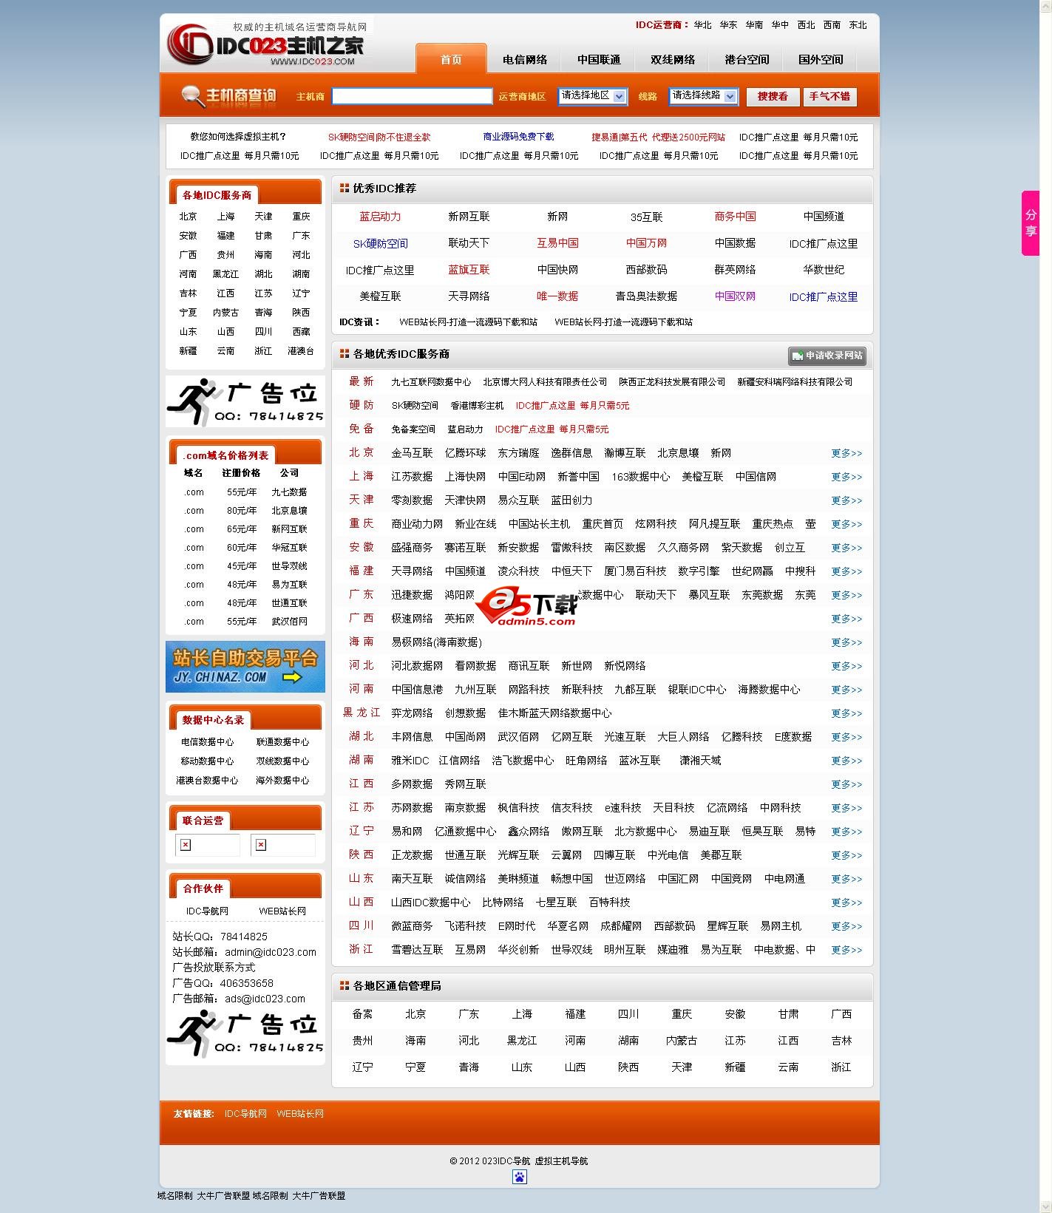The height and width of the screenshot is (1213, 1052).
Task: Select 华东 in the IDC运营商 links
Action: pos(728,25)
